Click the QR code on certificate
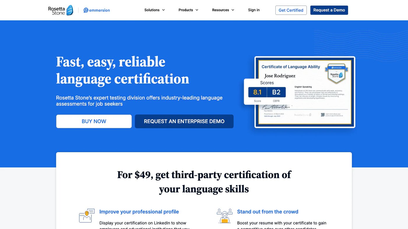 pyautogui.click(x=323, y=115)
